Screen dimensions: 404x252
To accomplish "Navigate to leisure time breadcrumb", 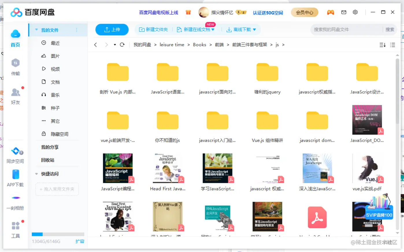I will click(x=172, y=45).
